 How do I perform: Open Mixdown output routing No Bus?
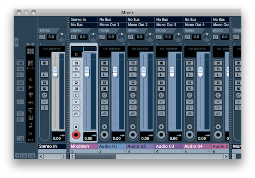(84, 25)
